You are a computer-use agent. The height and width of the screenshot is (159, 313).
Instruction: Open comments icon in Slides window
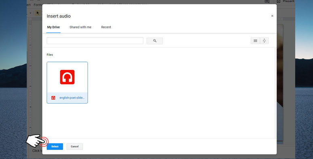267,1
